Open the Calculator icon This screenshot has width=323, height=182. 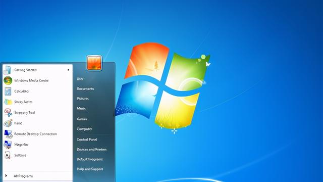pyautogui.click(x=8, y=91)
